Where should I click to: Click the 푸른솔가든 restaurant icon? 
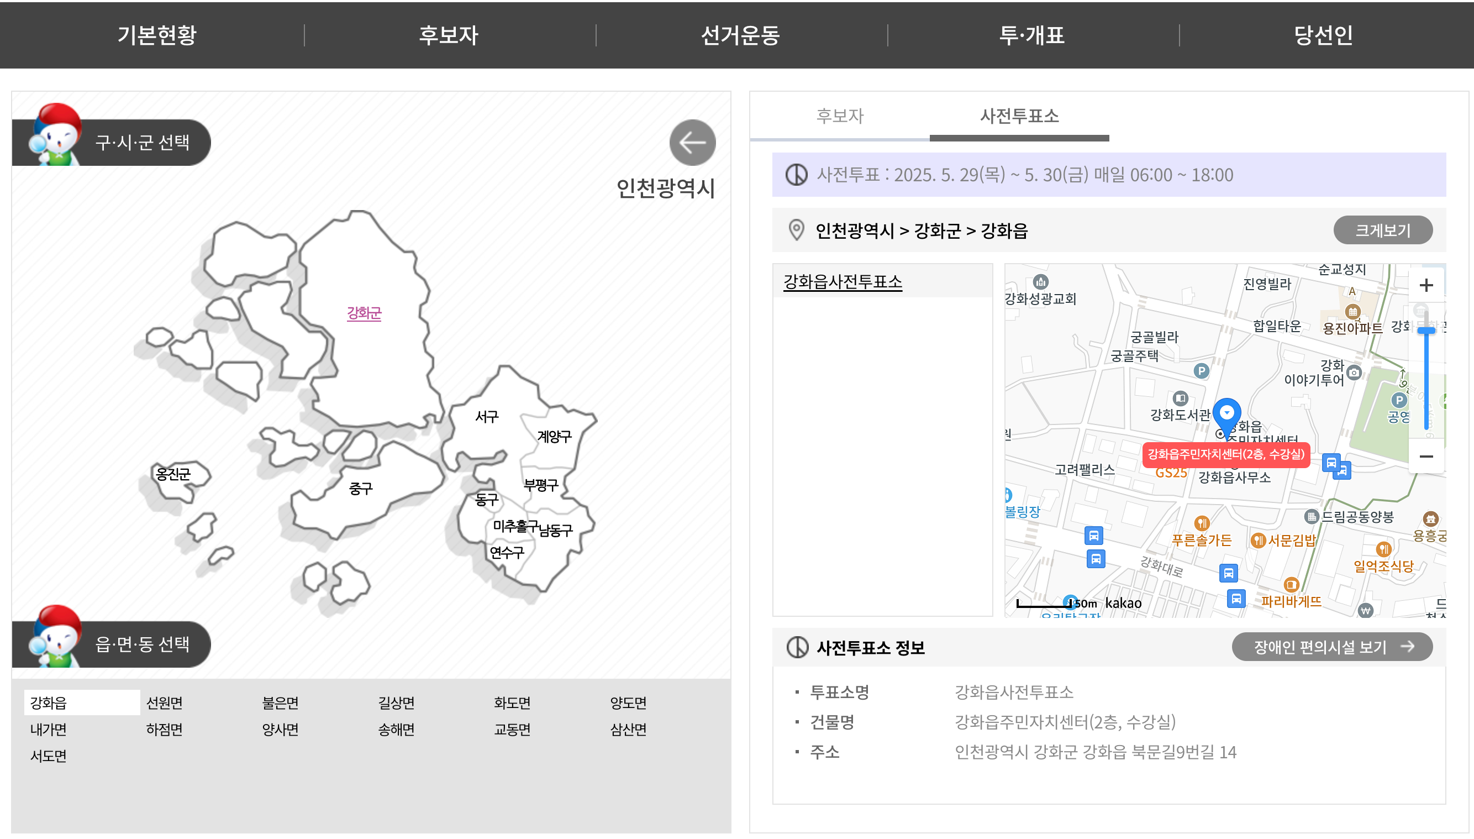coord(1202,523)
